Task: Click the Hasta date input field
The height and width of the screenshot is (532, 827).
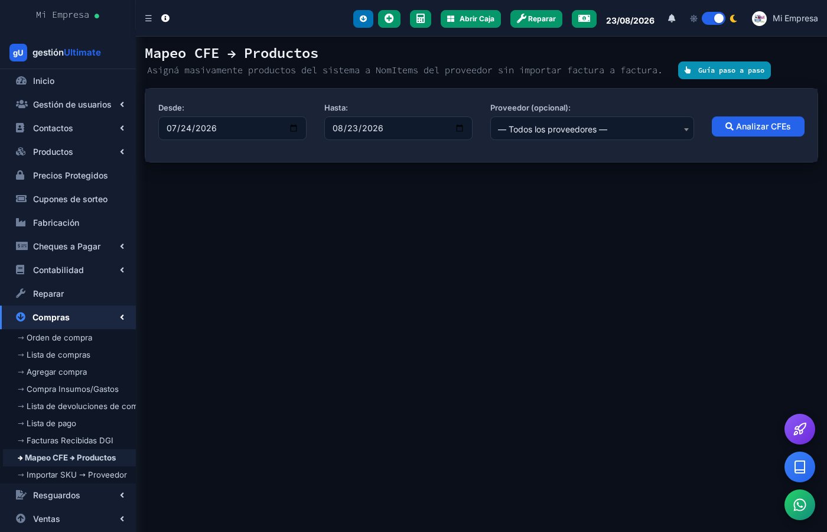Action: [398, 128]
